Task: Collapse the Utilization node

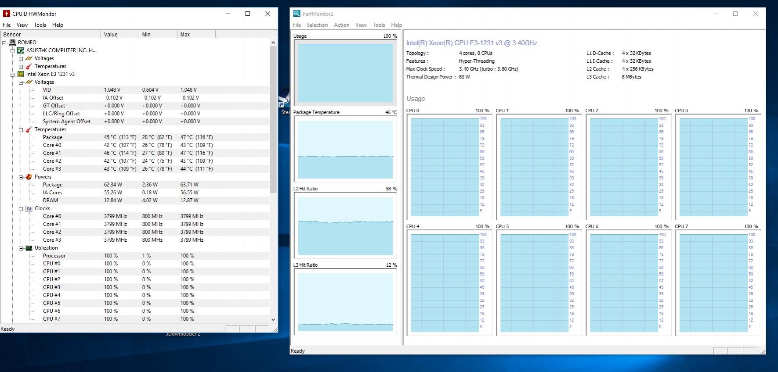Action: (x=21, y=248)
